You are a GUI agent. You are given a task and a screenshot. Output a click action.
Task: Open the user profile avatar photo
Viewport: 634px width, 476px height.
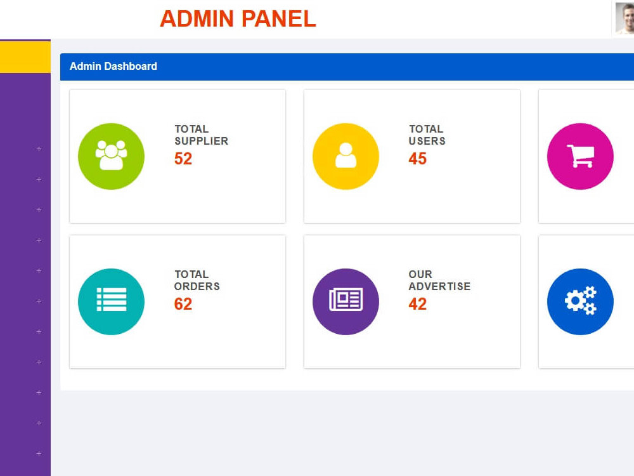tap(624, 18)
